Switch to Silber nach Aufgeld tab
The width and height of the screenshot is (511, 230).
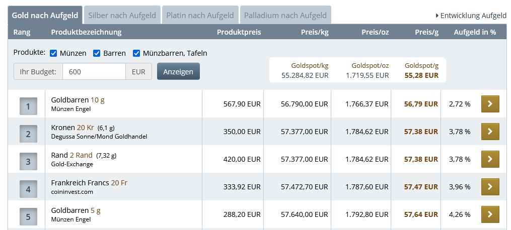tap(122, 16)
